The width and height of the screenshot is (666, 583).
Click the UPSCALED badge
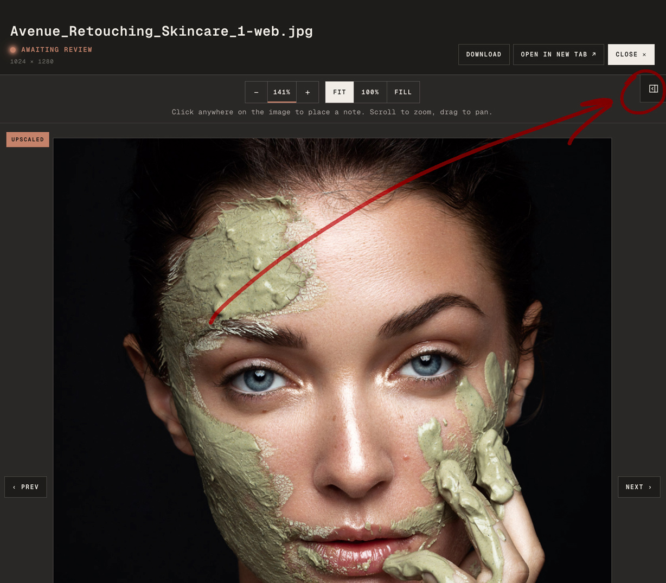click(28, 139)
